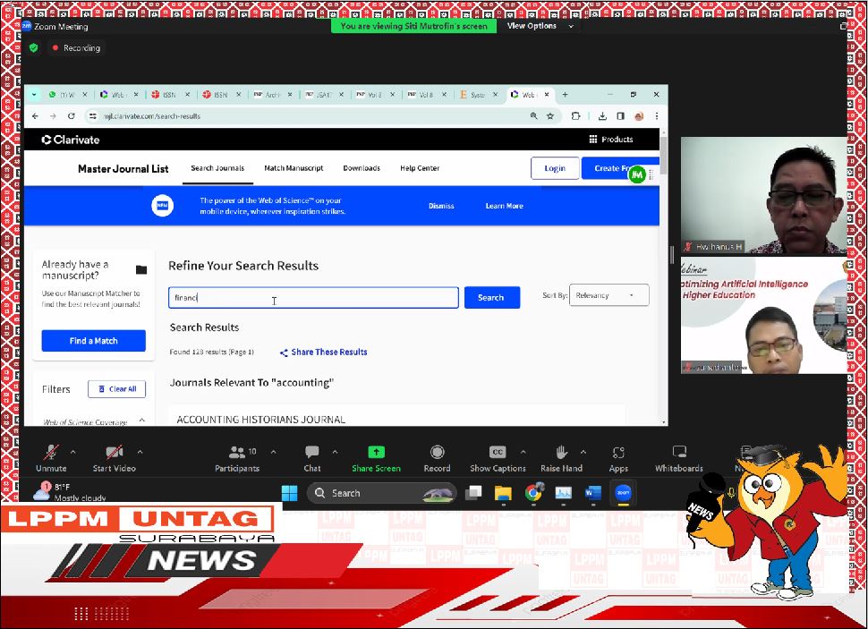Click the browser downloads icon

click(602, 116)
